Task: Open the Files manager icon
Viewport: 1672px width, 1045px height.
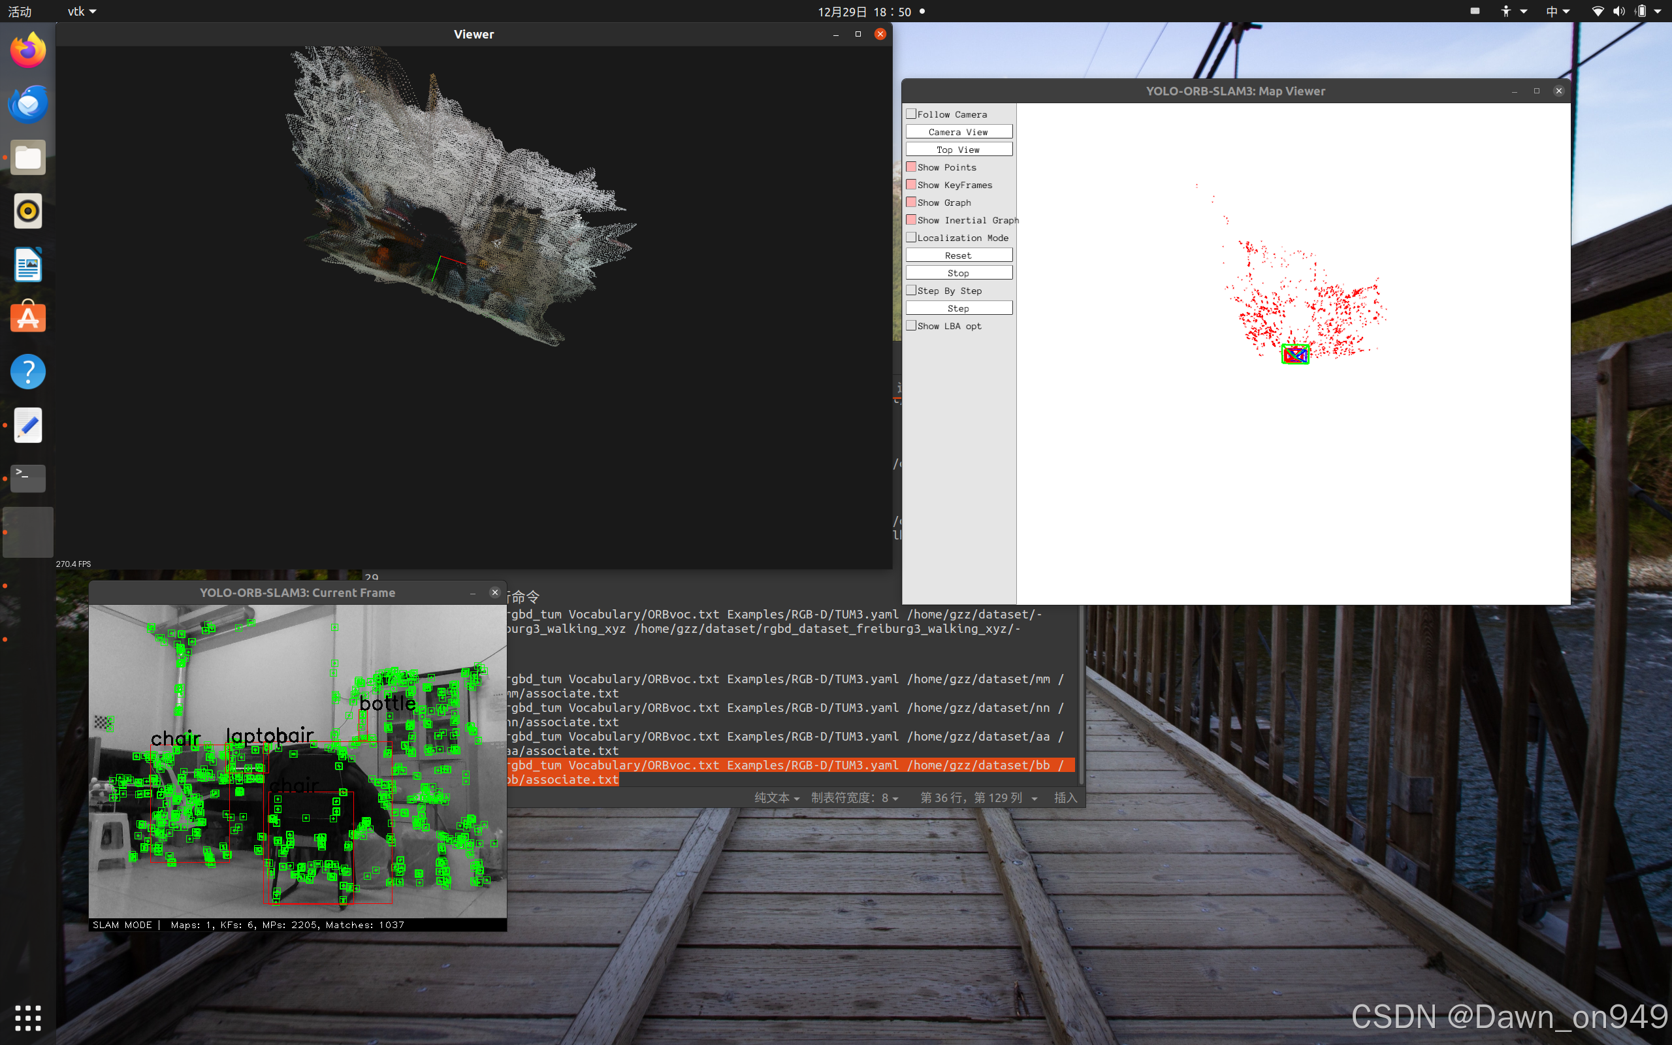Action: [x=27, y=158]
